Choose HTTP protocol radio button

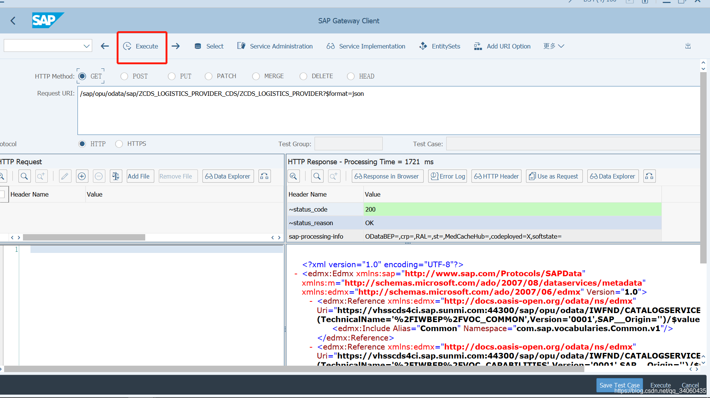[x=82, y=144]
